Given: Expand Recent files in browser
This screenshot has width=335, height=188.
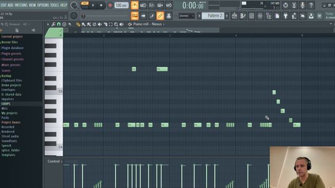Looking at the screenshot, I should (9, 42).
